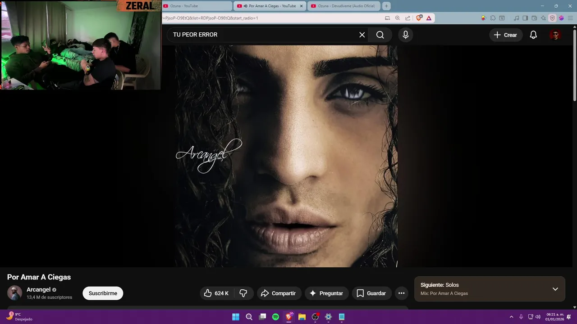Open a new browser tab

click(386, 6)
